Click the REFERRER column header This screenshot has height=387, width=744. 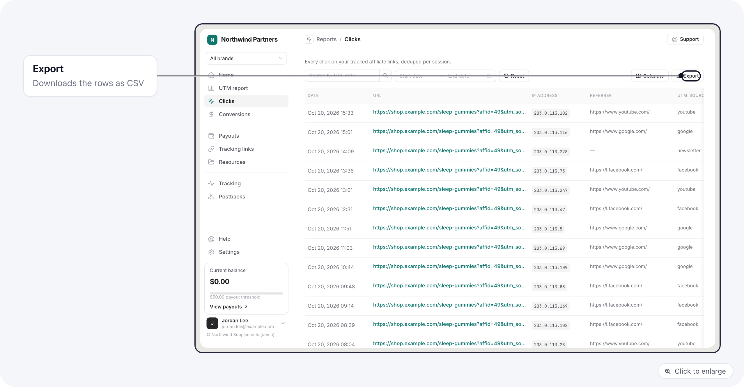601,95
